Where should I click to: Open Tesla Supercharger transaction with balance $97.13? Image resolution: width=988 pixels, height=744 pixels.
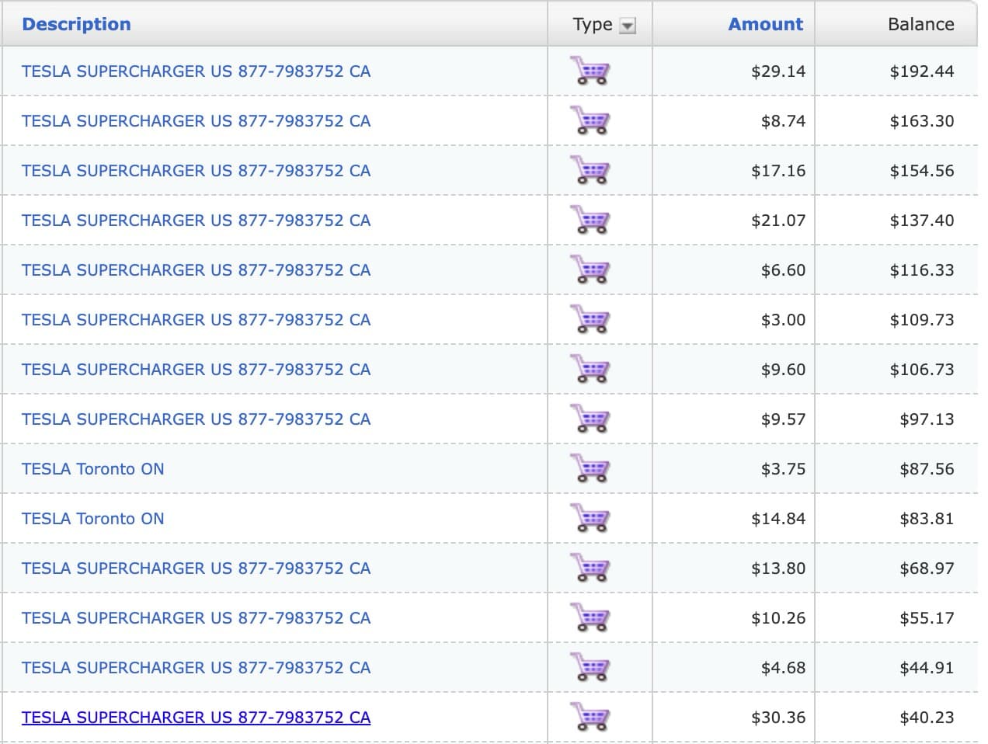(x=196, y=419)
